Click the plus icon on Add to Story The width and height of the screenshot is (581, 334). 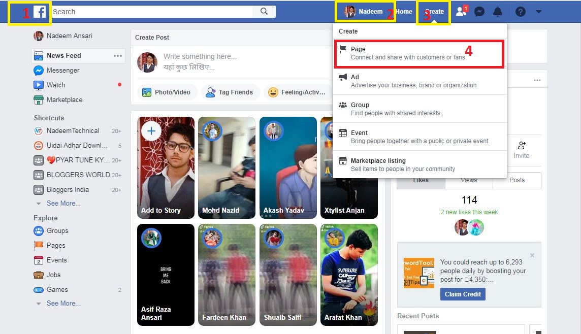click(x=151, y=131)
